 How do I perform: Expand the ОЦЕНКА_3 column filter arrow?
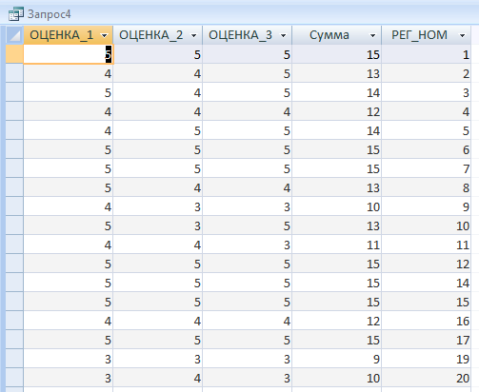(x=283, y=35)
